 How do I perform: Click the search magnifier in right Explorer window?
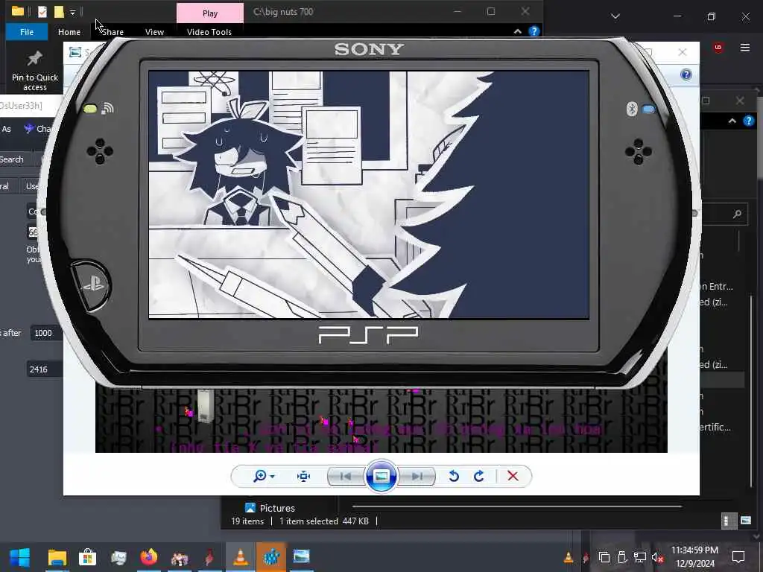coord(737,214)
